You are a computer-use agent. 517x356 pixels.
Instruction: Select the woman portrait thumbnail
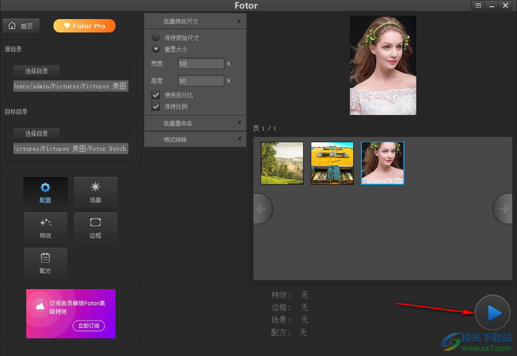382,163
